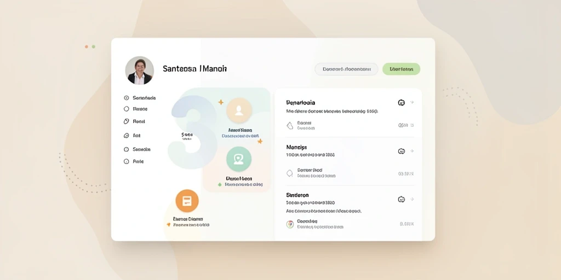Click the caption beside the orange star under orange icon
Screen dimensions: 561x280
click(x=191, y=225)
